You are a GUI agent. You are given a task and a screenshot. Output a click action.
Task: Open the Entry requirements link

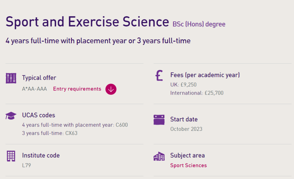(77, 89)
